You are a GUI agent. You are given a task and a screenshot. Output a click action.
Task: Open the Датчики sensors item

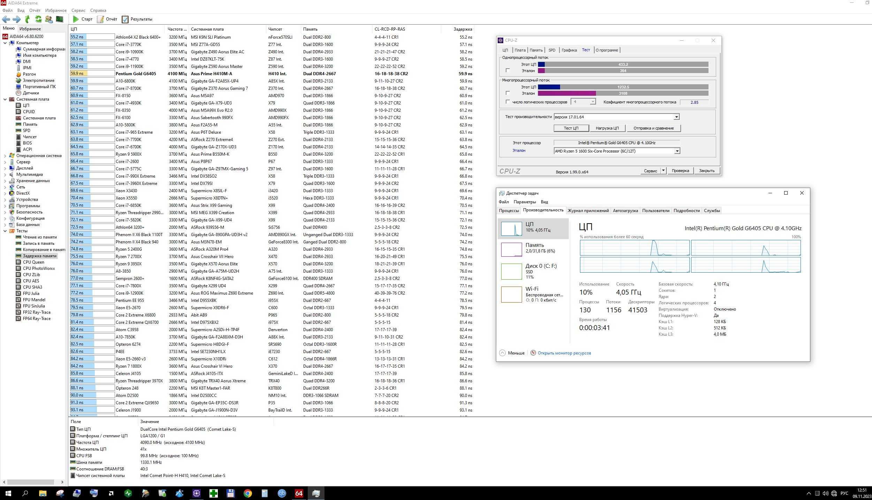[31, 93]
